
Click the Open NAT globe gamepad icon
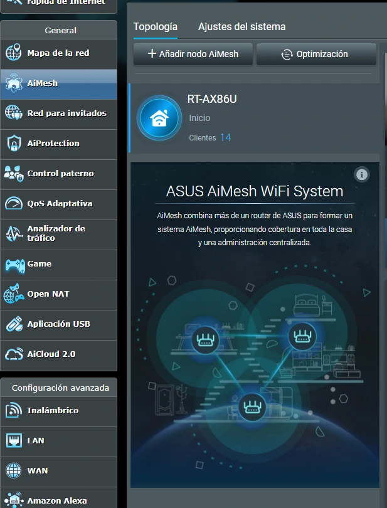click(x=14, y=294)
